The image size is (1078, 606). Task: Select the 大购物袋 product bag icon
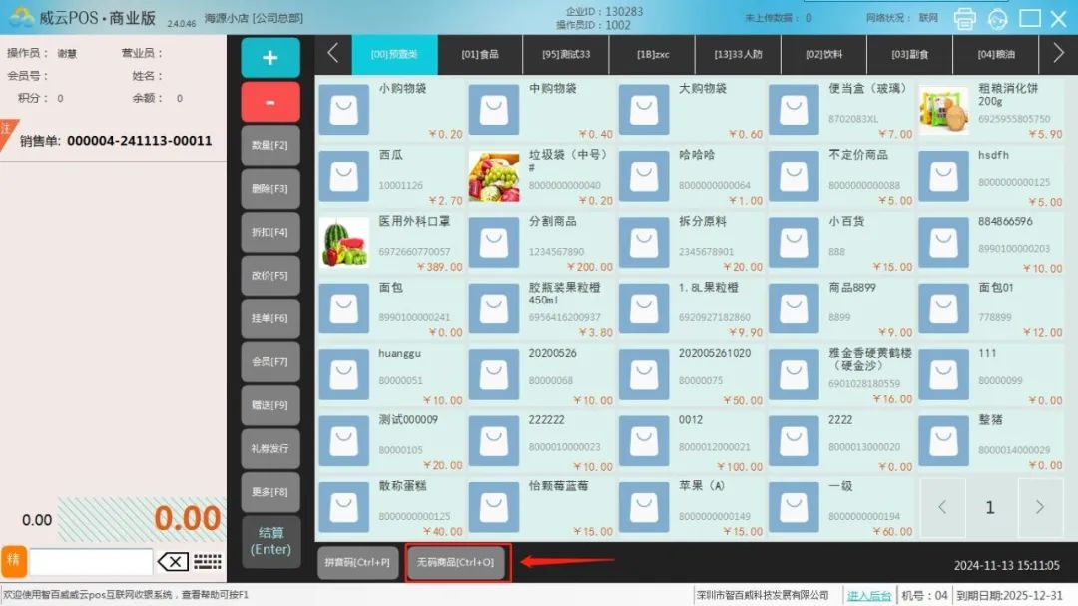[644, 110]
